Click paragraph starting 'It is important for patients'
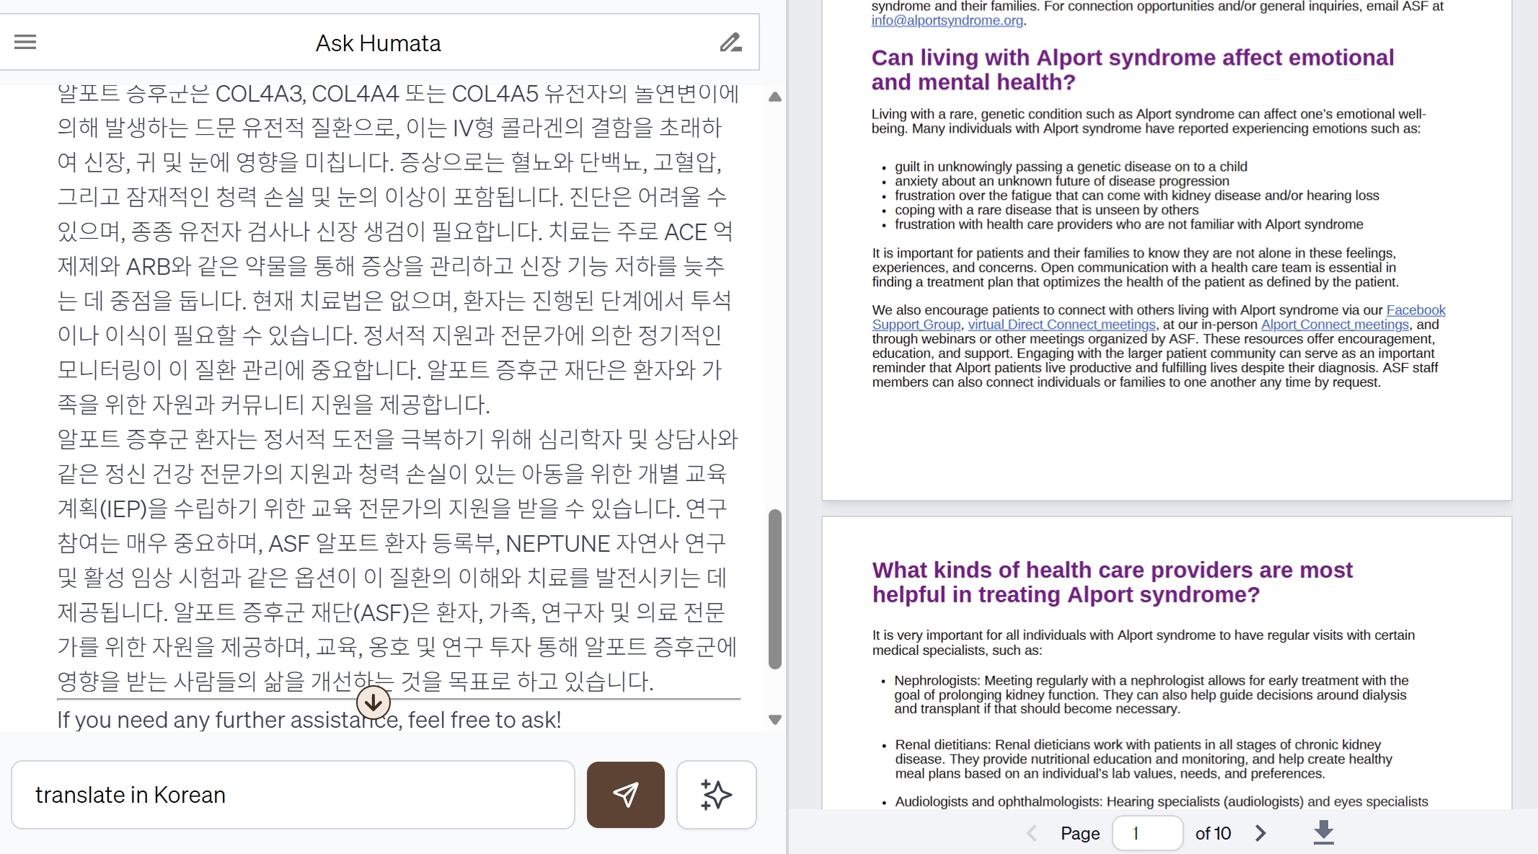Screen dimensions: 1538x854 pos(1135,268)
